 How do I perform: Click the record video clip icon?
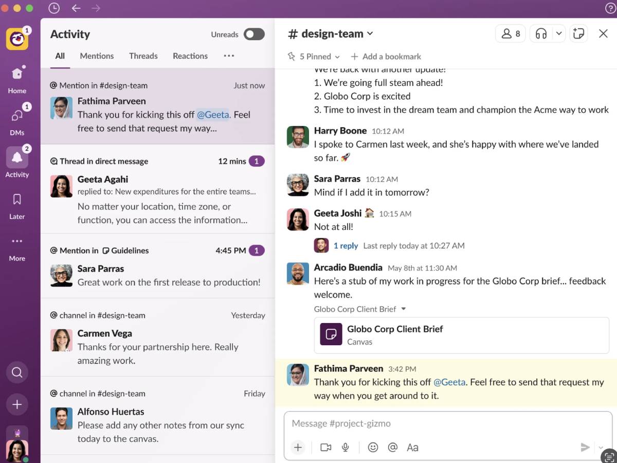coord(325,447)
